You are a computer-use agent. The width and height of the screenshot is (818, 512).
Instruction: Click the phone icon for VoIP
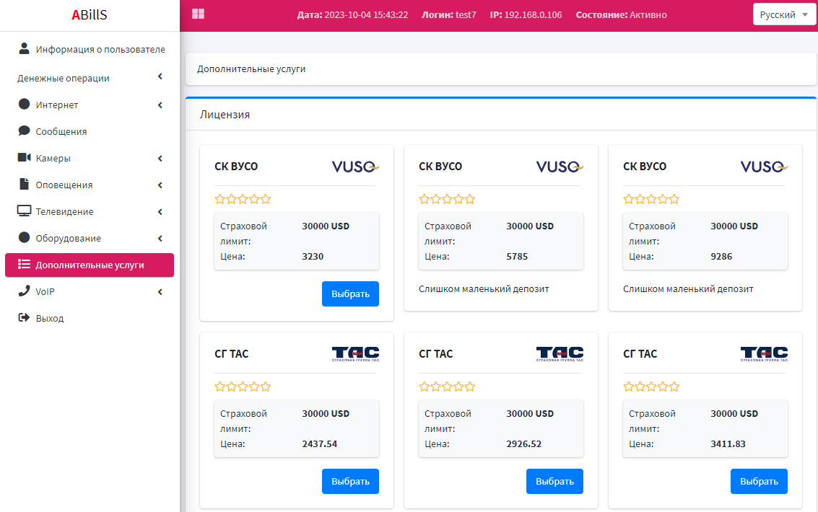(x=24, y=291)
